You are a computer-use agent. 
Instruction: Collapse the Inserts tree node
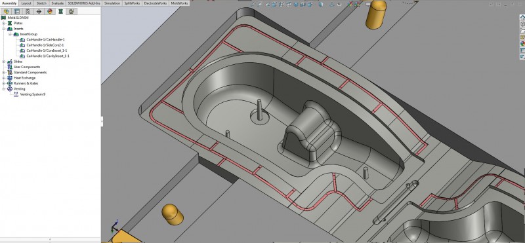pos(4,29)
